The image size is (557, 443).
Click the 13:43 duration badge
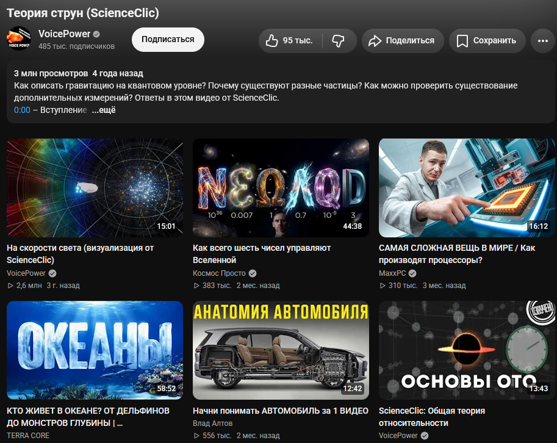pos(539,389)
